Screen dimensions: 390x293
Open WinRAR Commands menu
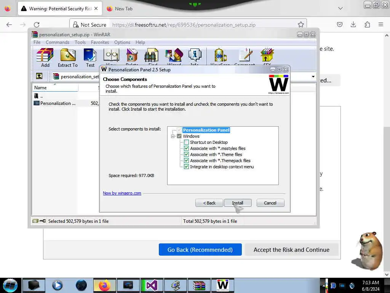[x=58, y=42]
